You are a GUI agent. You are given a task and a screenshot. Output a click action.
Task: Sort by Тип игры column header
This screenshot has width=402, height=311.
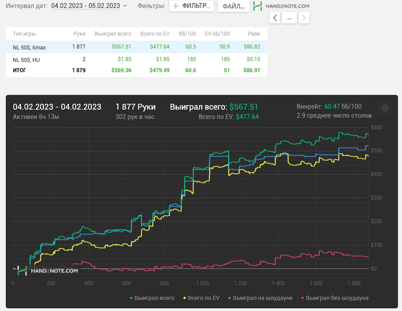[x=24, y=34]
